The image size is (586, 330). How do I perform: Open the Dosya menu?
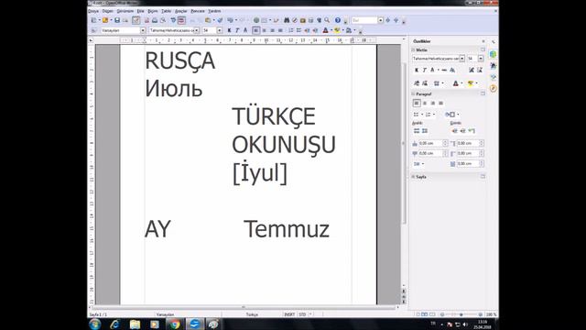(93, 11)
